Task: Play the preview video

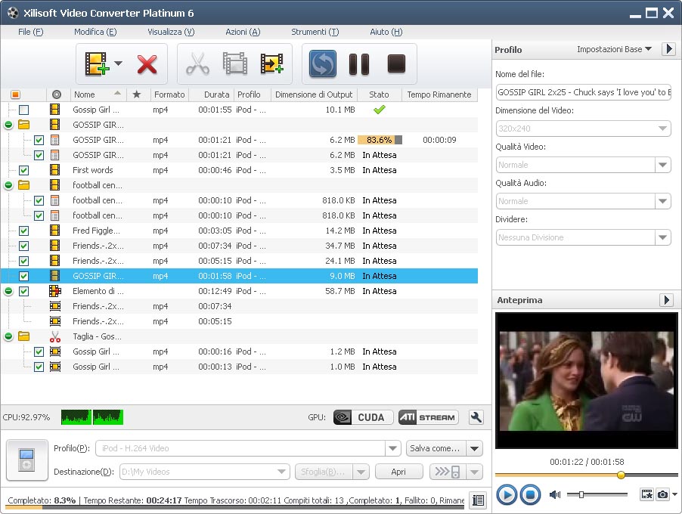Action: [507, 495]
